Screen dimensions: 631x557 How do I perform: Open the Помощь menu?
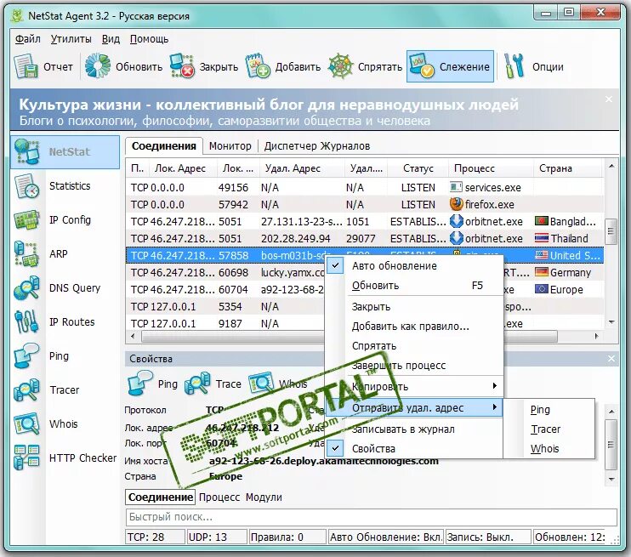tap(149, 39)
